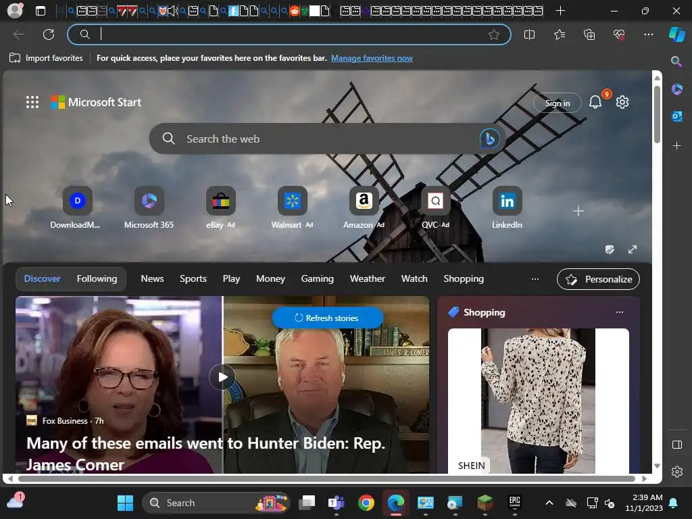Viewport: 692px width, 519px height.
Task: Open the Sports tab
Action: (193, 278)
